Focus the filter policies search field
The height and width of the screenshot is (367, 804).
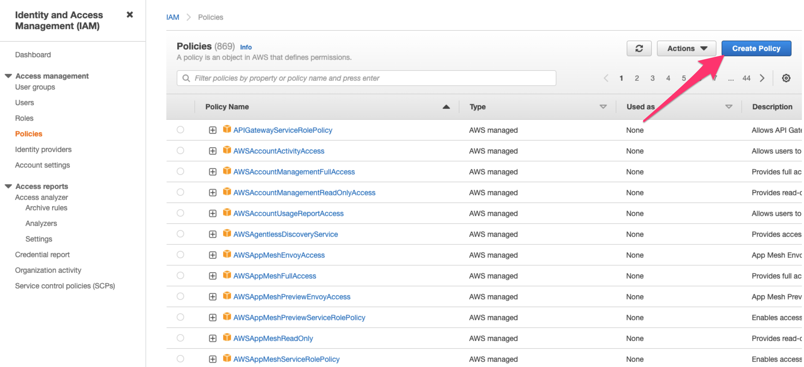tap(366, 78)
